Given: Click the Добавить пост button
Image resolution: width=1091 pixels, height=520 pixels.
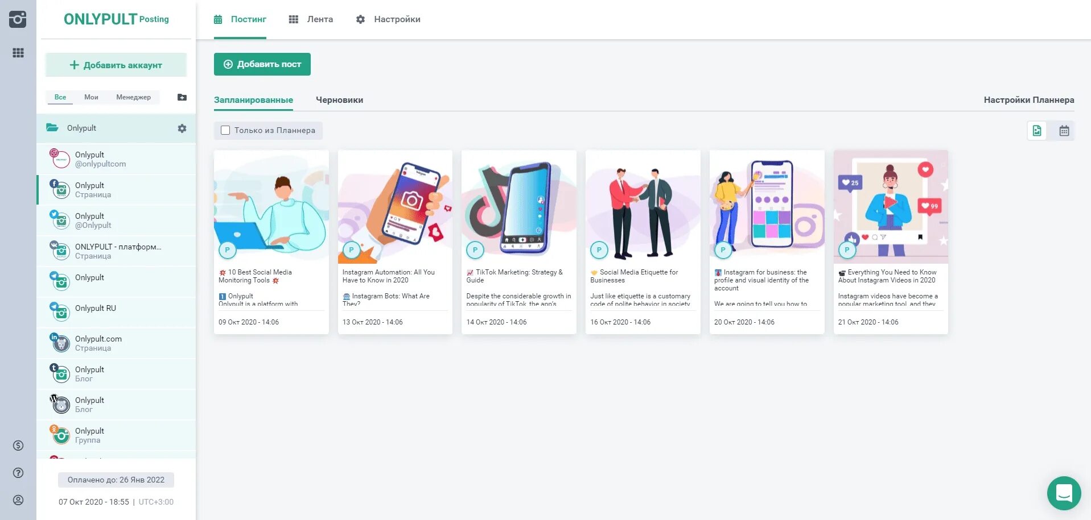Looking at the screenshot, I should point(262,64).
